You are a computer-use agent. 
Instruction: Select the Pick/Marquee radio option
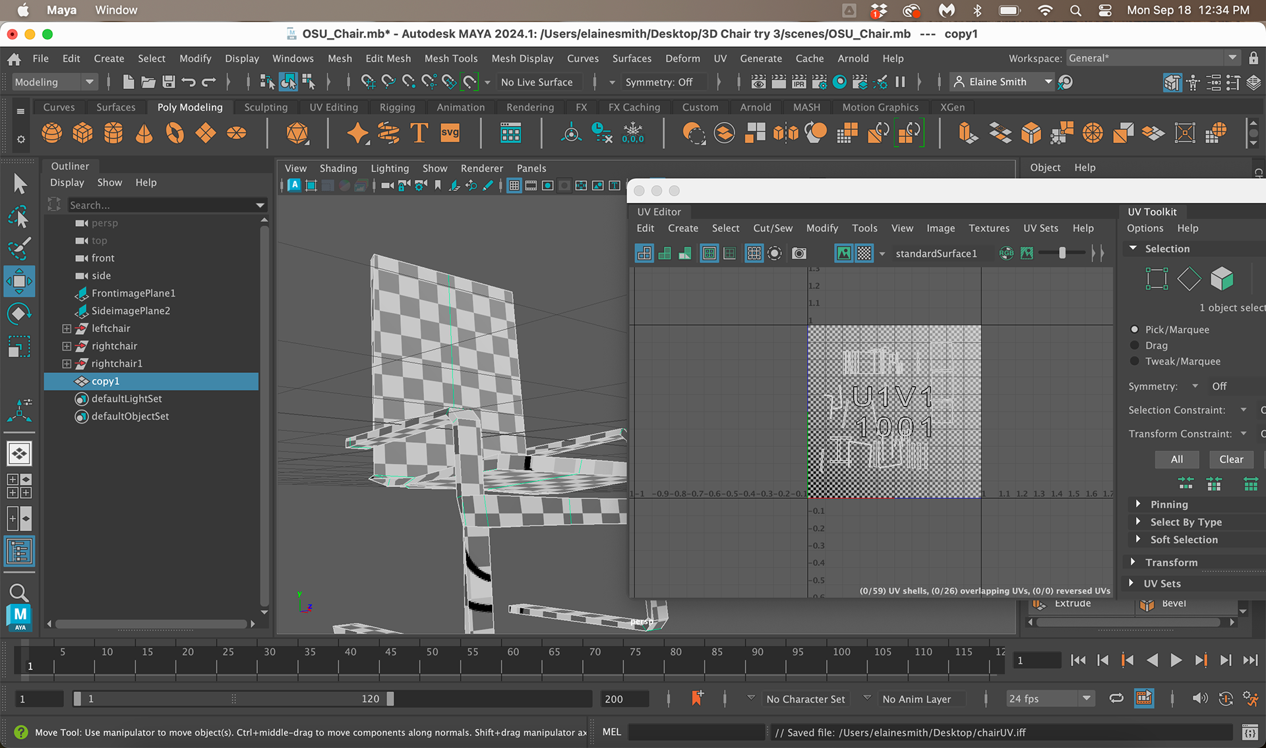pyautogui.click(x=1135, y=330)
